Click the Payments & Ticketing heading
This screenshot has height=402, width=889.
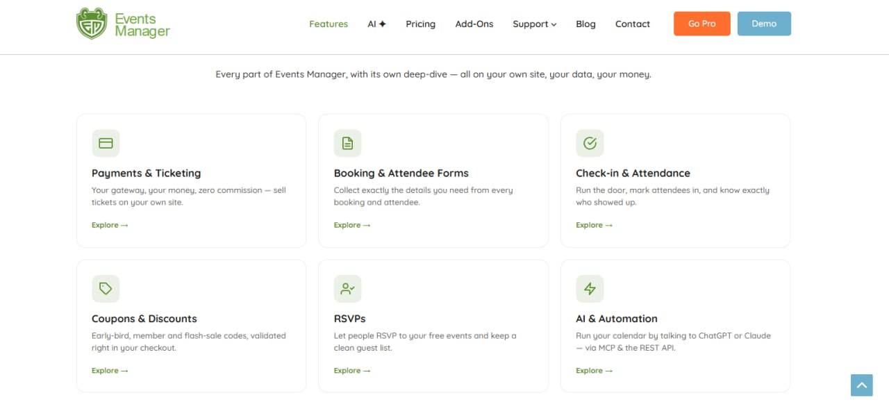click(146, 173)
